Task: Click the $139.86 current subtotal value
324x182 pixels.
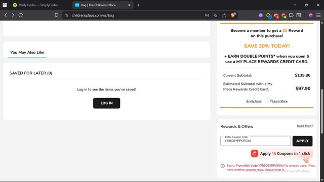Action: pos(303,75)
